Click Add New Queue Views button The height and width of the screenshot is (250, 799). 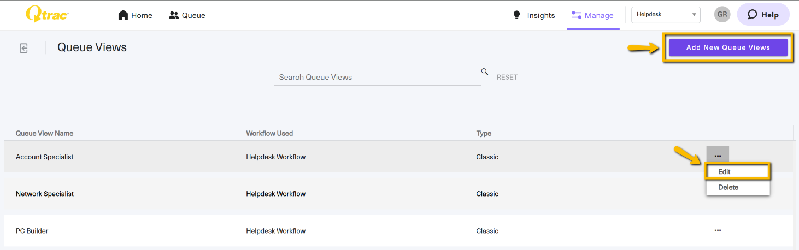pyautogui.click(x=728, y=47)
